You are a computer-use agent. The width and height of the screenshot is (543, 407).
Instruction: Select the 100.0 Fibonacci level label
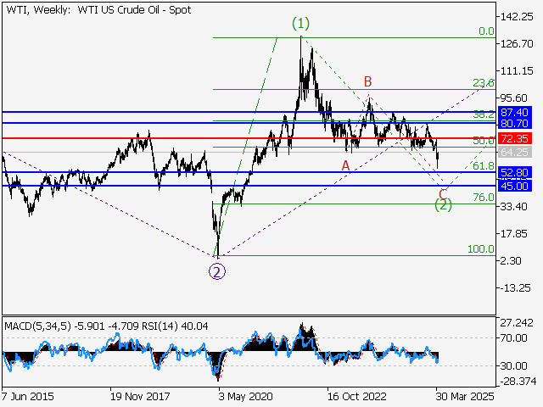481,250
